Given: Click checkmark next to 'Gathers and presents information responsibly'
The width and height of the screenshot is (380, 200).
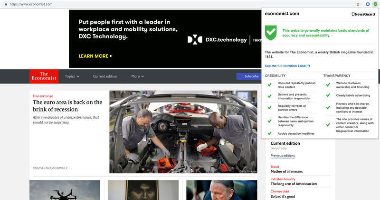Looking at the screenshot, I should [269, 96].
